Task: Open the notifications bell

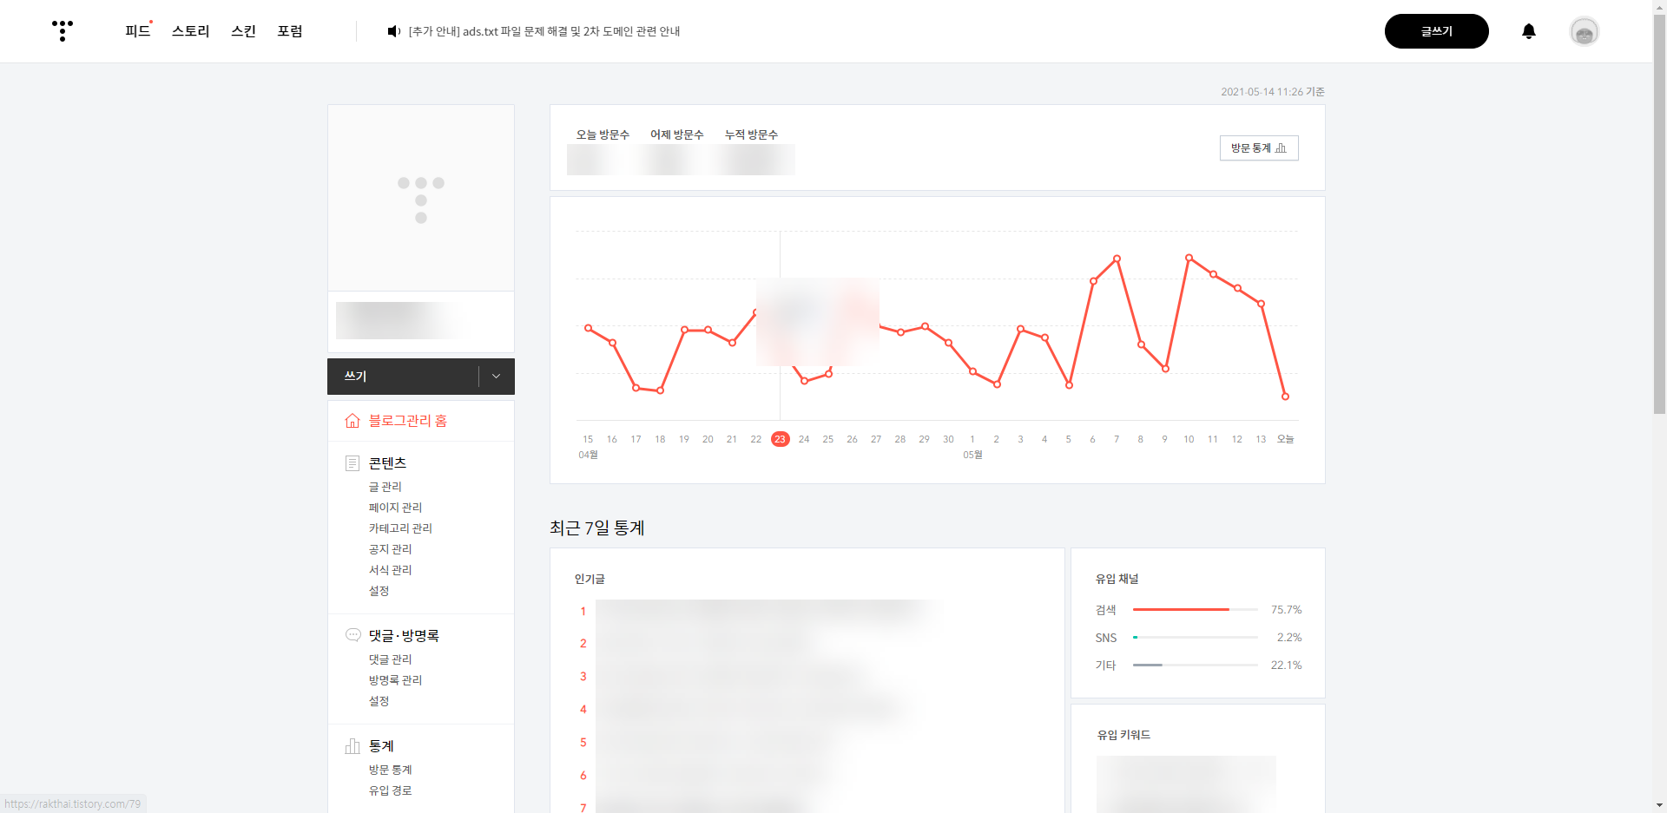Action: pos(1529,31)
